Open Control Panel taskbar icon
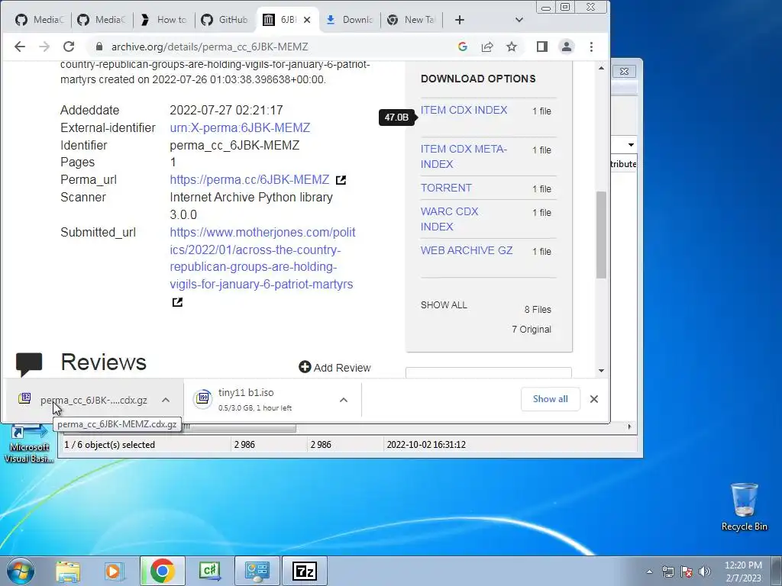This screenshot has height=586, width=782. click(x=257, y=571)
